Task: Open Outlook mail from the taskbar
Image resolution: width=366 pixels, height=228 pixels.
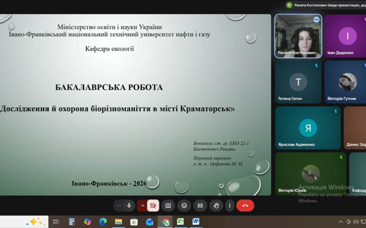Action: (150, 222)
